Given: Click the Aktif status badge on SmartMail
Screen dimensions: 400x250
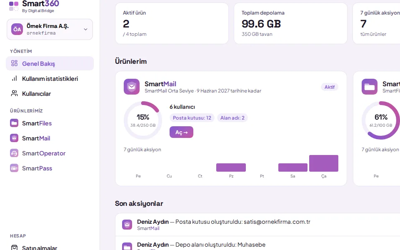Looking at the screenshot, I should coord(330,87).
